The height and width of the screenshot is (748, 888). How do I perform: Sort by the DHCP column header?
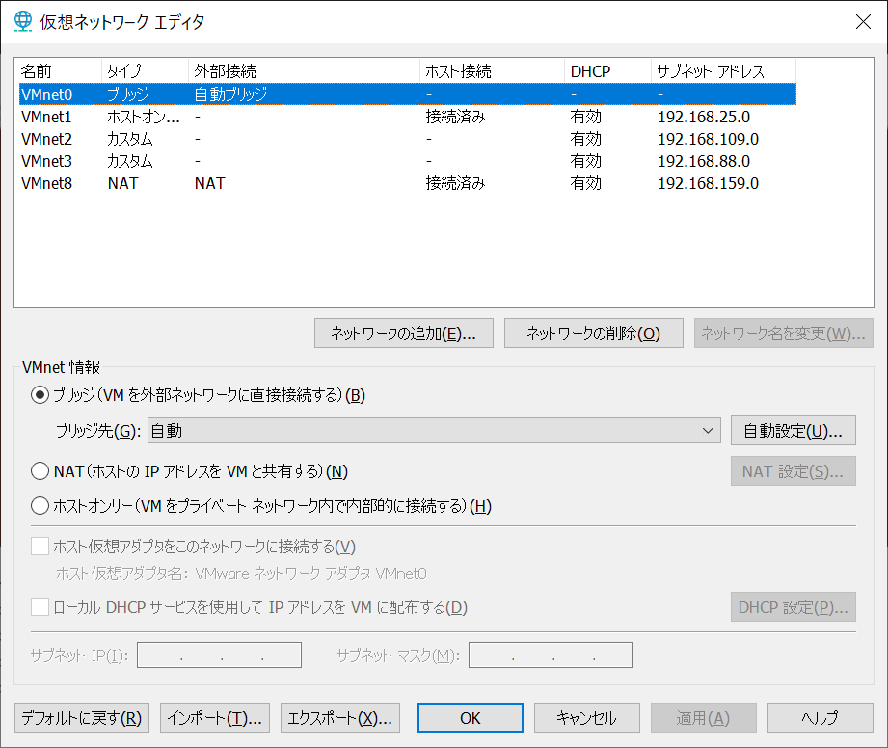[607, 70]
